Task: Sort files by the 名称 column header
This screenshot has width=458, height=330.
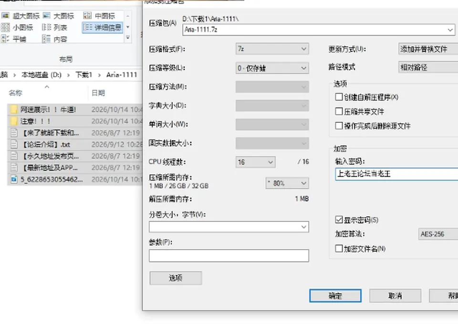Action: click(x=15, y=93)
